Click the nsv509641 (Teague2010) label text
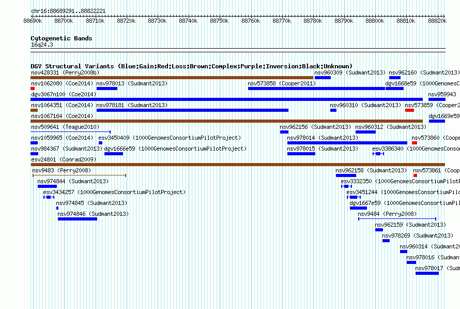 65,127
